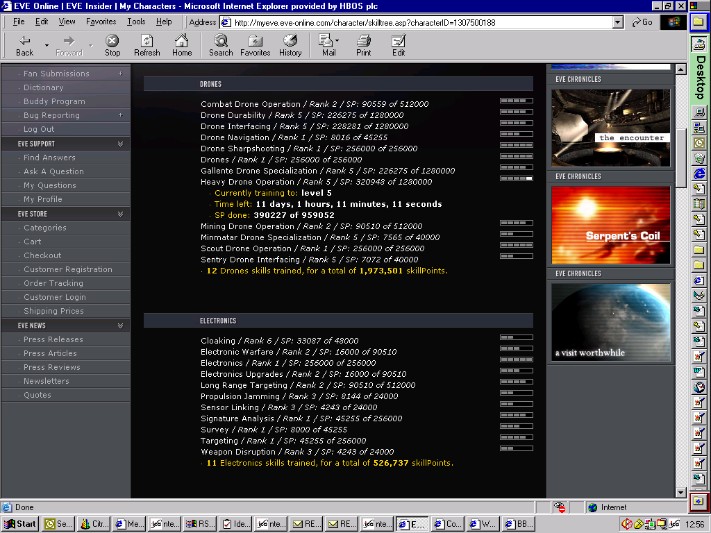The width and height of the screenshot is (711, 533).
Task: Open the View menu
Action: pos(67,22)
